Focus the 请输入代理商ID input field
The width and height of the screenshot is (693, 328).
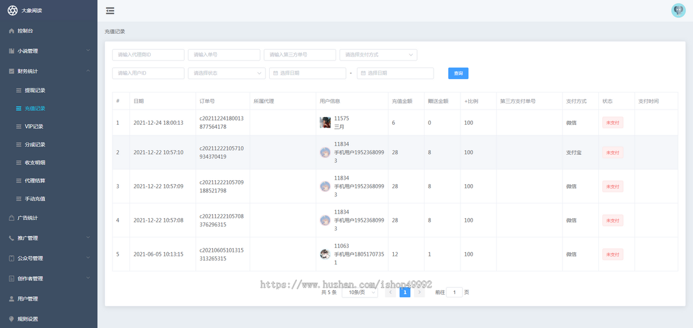(x=148, y=55)
